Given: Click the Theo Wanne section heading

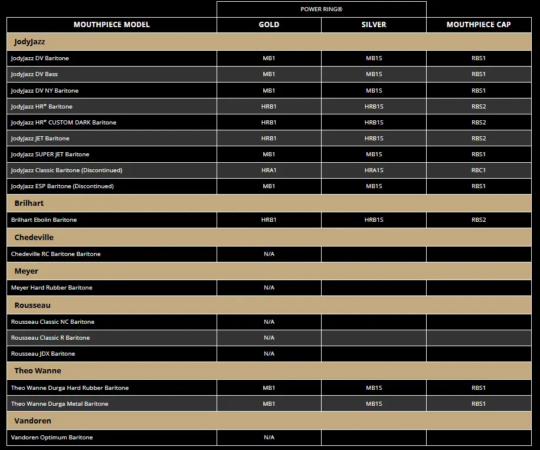Looking at the screenshot, I should [x=38, y=370].
